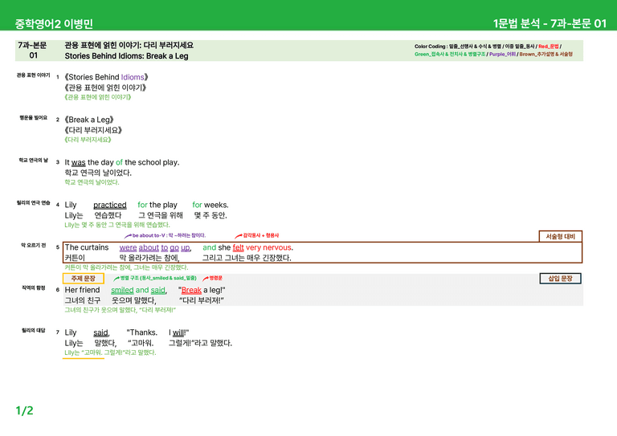Image resolution: width=617 pixels, height=436 pixels.
Task: Click the page number '1/2' indicator
Action: coord(24,410)
